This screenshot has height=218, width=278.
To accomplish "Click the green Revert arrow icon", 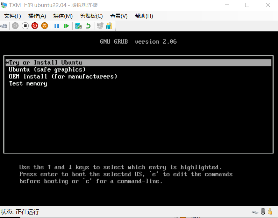I will click(88, 26).
